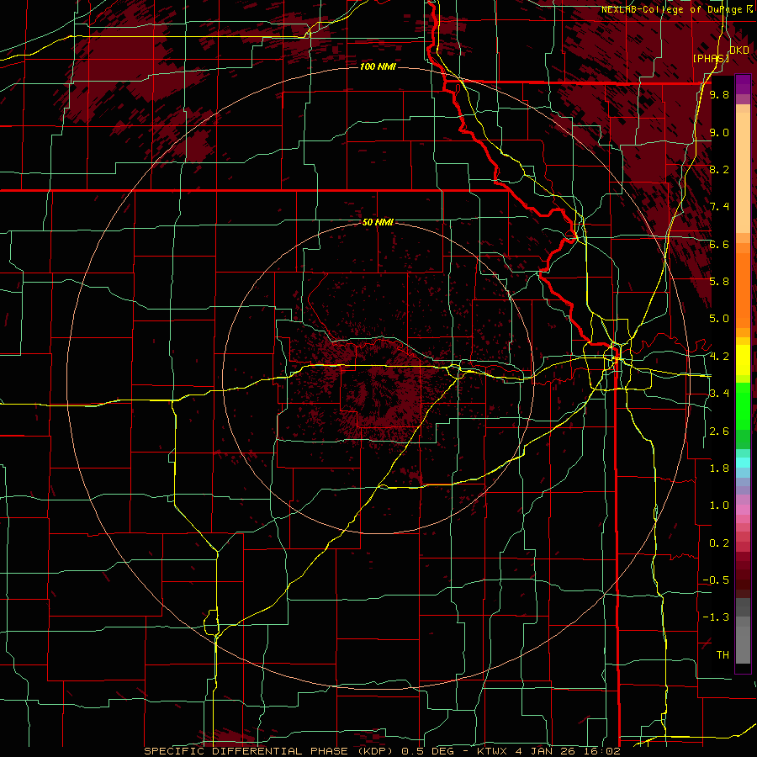Click the 100 NMI range ring label
This screenshot has height=757, width=757.
click(x=378, y=66)
